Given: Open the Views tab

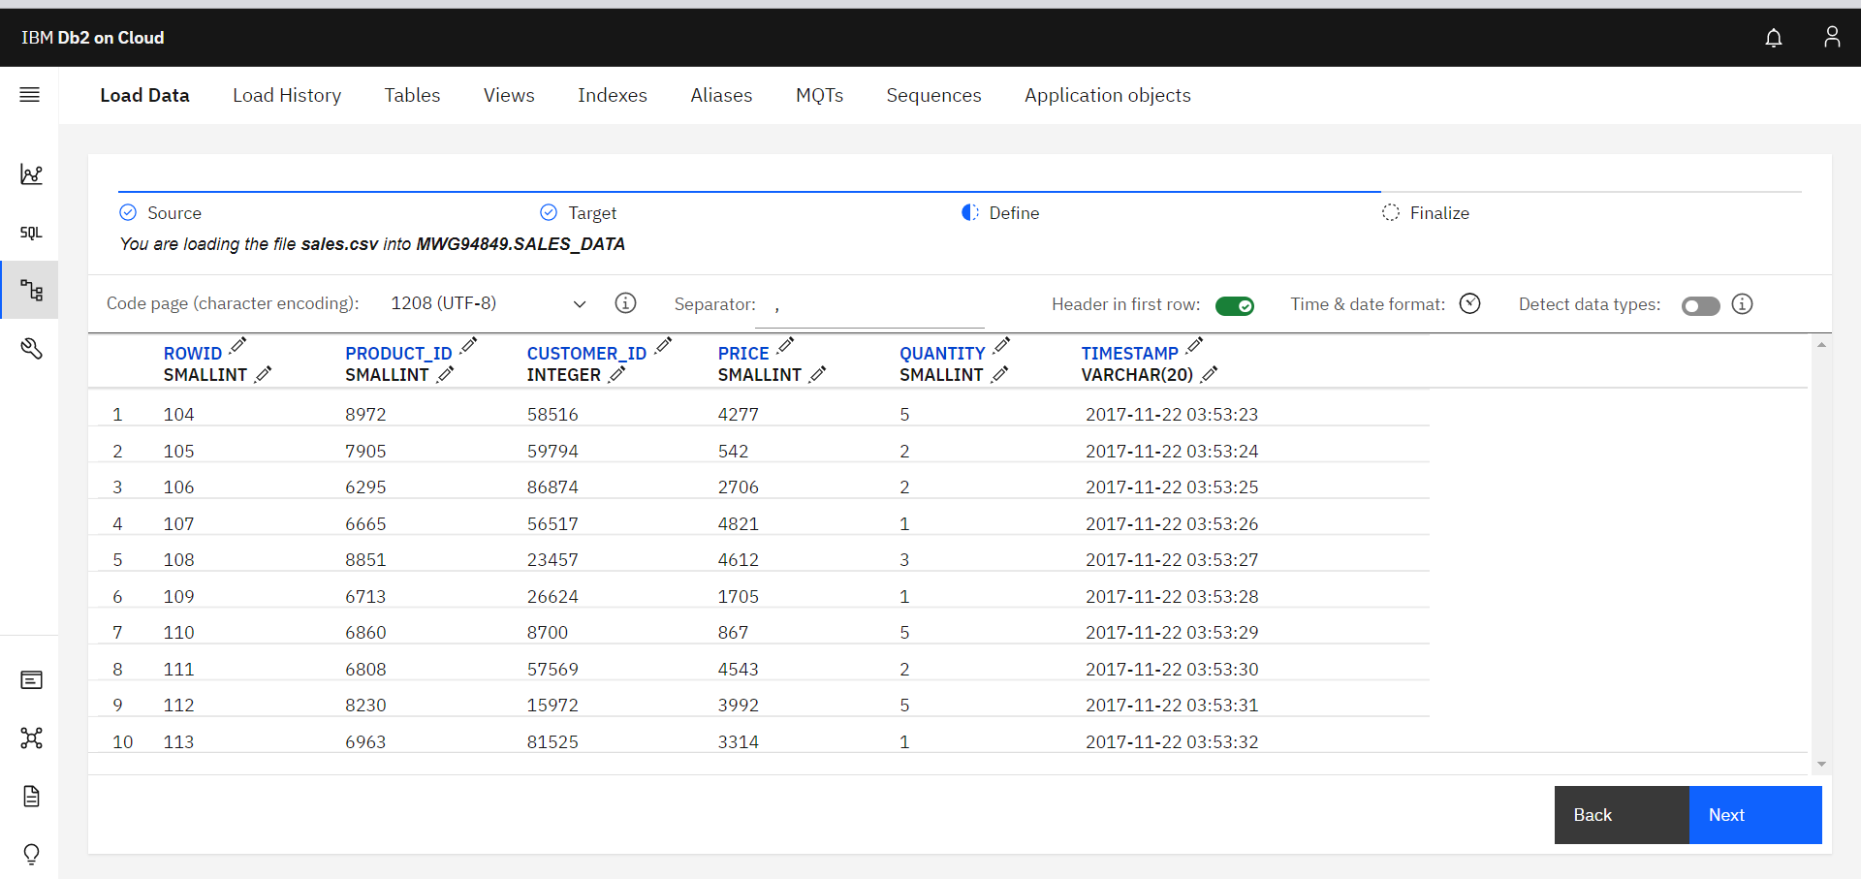Looking at the screenshot, I should [x=509, y=95].
